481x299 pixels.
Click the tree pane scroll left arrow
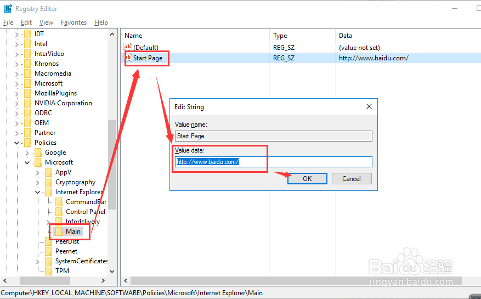tap(5, 280)
